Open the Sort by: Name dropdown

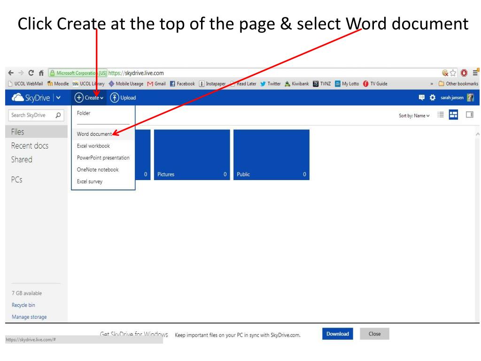click(414, 116)
